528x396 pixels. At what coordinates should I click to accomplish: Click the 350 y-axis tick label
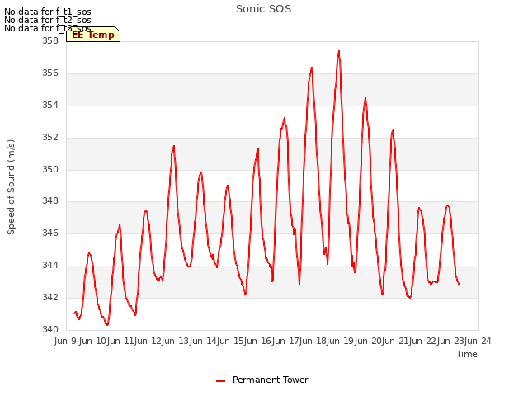coord(50,169)
